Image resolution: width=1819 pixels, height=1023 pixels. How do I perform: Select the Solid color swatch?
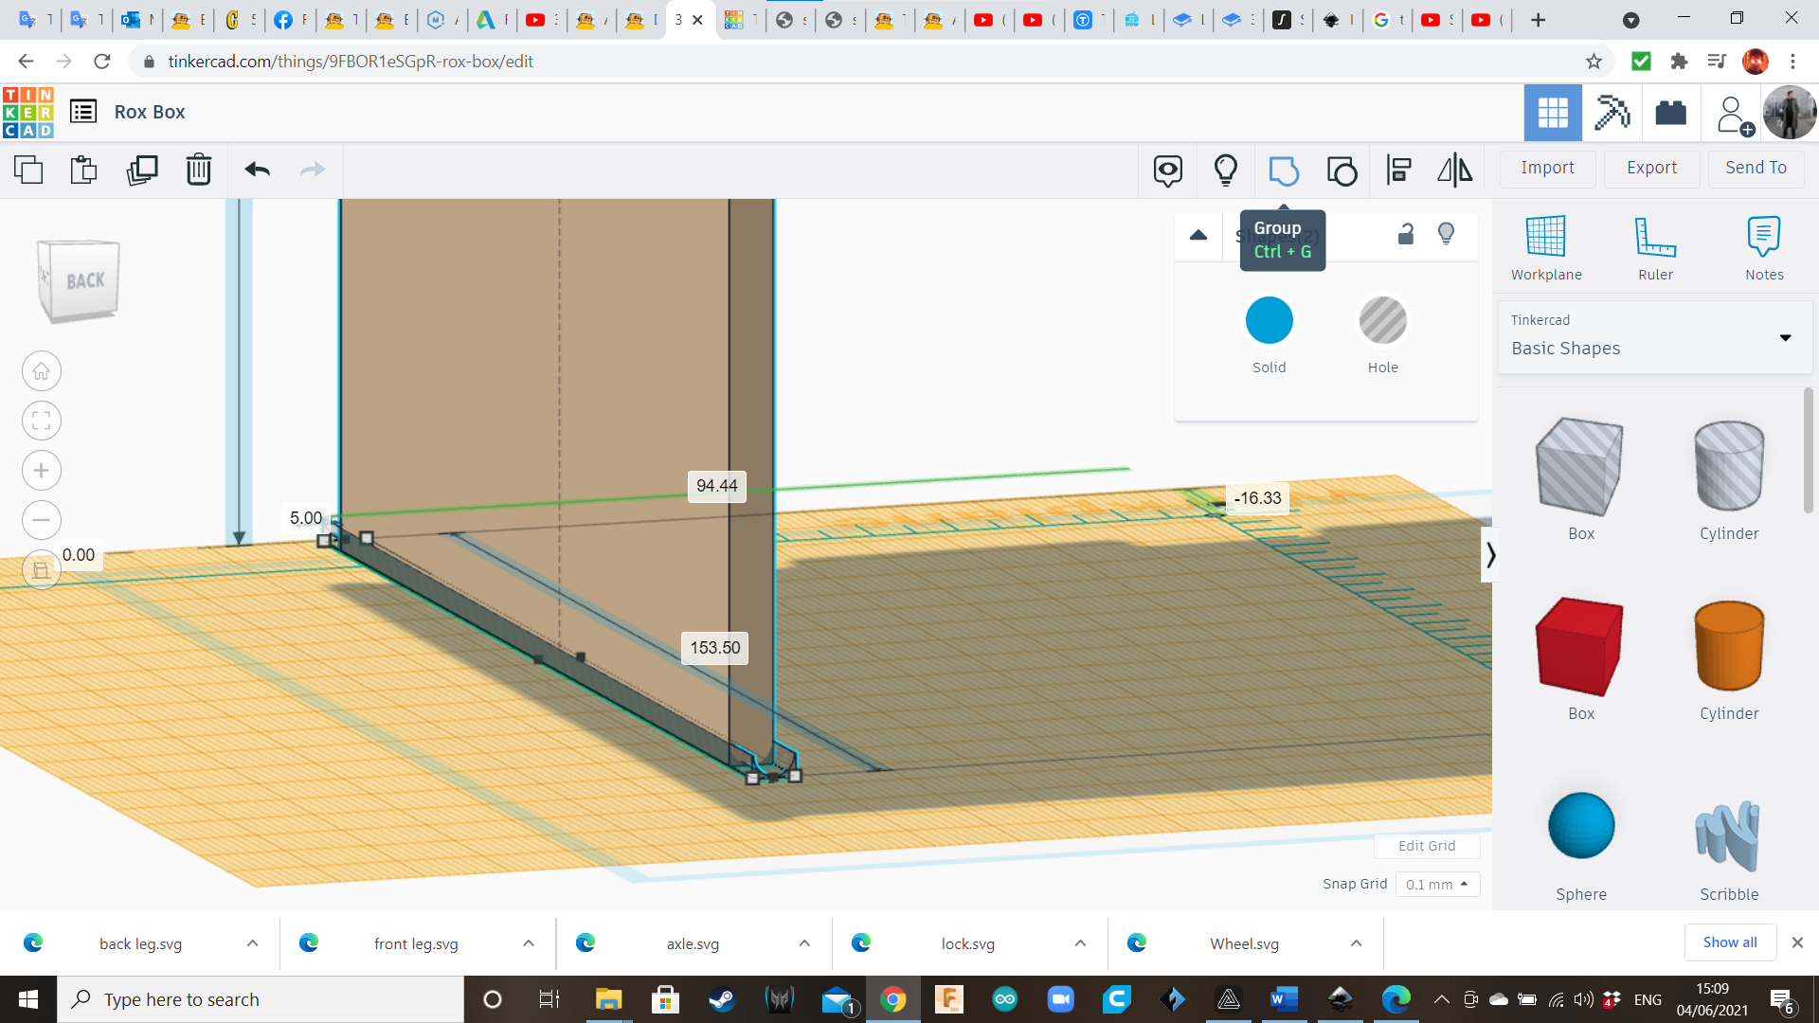tap(1269, 320)
